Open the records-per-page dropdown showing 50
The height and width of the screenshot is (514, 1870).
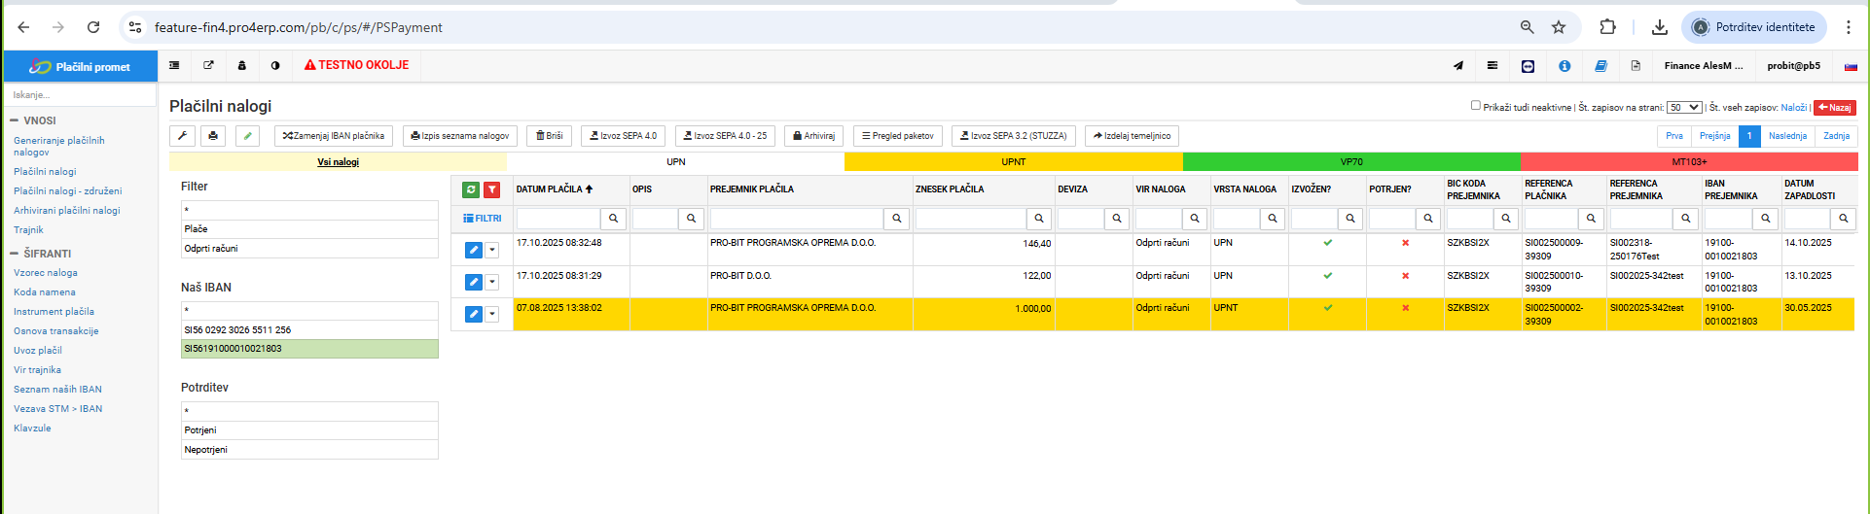click(x=1684, y=108)
